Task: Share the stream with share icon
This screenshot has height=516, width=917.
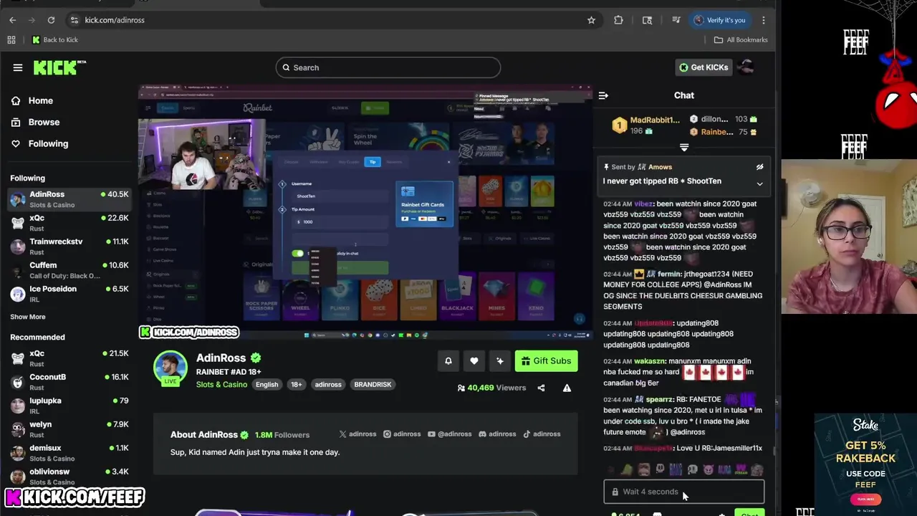Action: coord(541,388)
